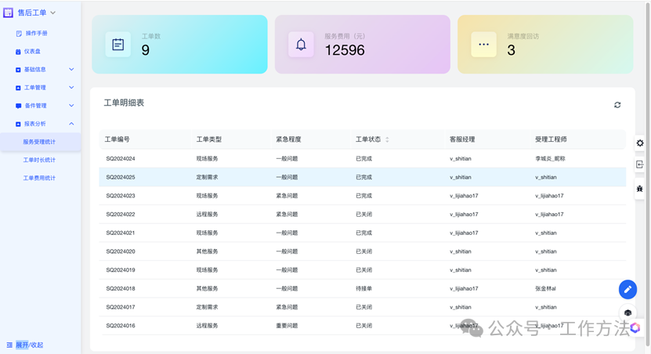
Task: Select table row SQ2024018
Action: pyautogui.click(x=121, y=288)
